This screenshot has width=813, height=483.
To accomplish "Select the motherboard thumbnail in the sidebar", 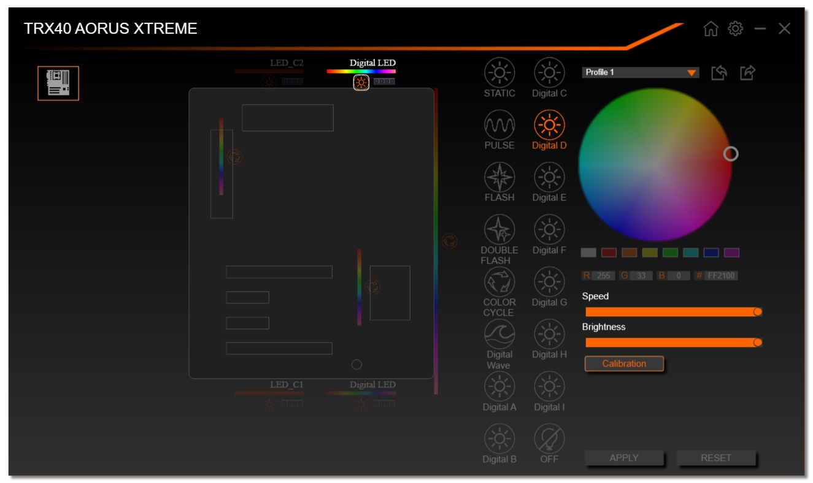I will [58, 83].
